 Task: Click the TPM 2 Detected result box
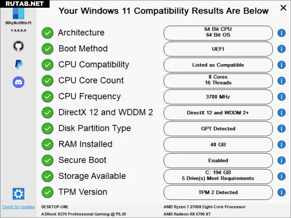tap(218, 192)
